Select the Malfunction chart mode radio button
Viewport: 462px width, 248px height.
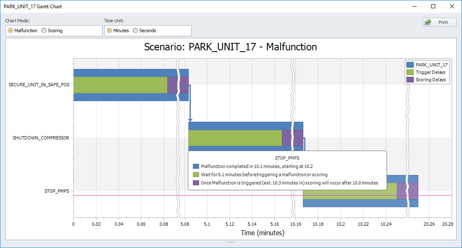coord(11,31)
